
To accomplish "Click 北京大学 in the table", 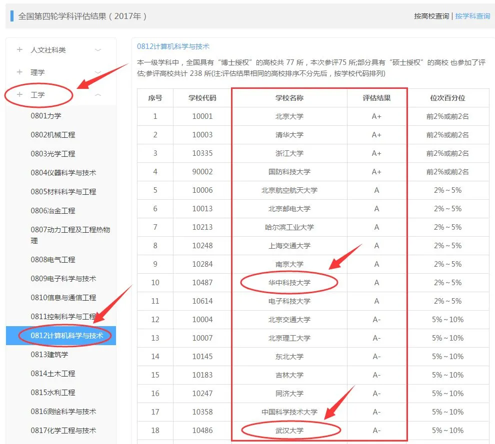I will coord(289,116).
